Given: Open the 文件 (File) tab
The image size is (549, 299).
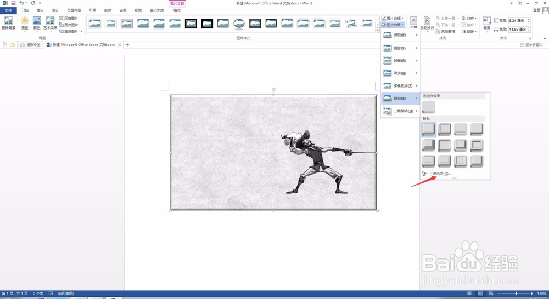Looking at the screenshot, I should pyautogui.click(x=8, y=10).
